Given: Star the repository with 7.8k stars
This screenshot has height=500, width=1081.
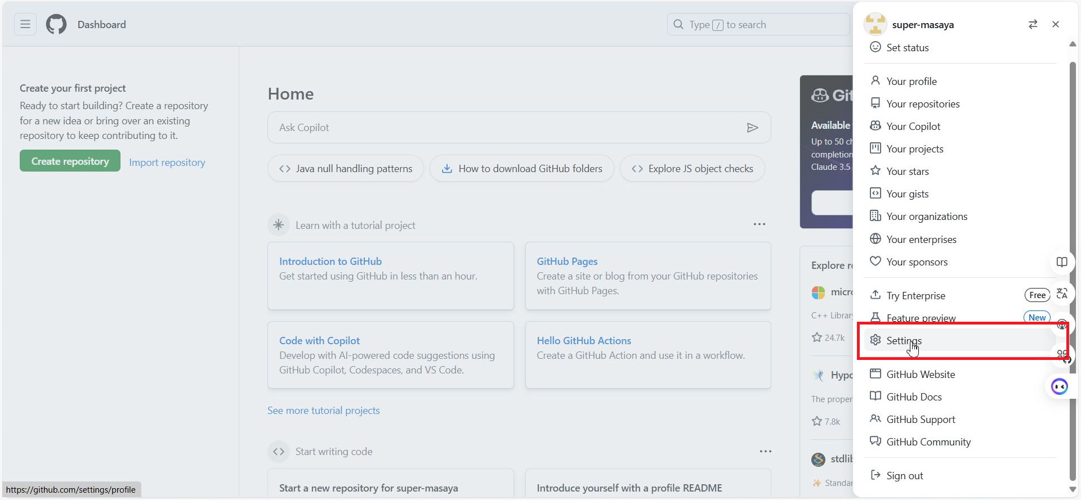Looking at the screenshot, I should tap(817, 421).
